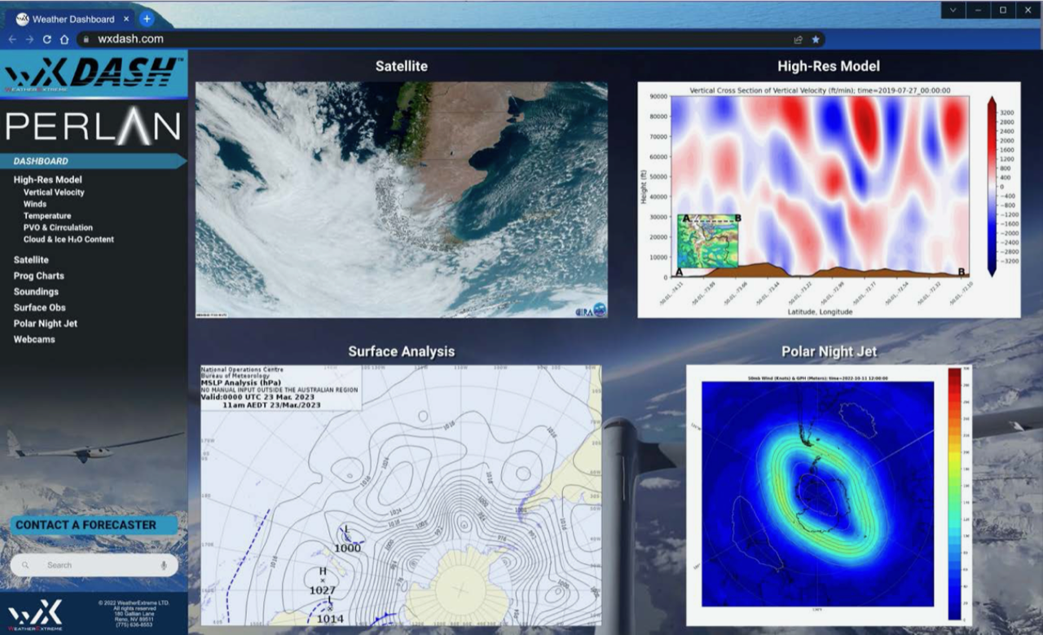Open the Surface Analysis MSLP chart

pos(401,495)
